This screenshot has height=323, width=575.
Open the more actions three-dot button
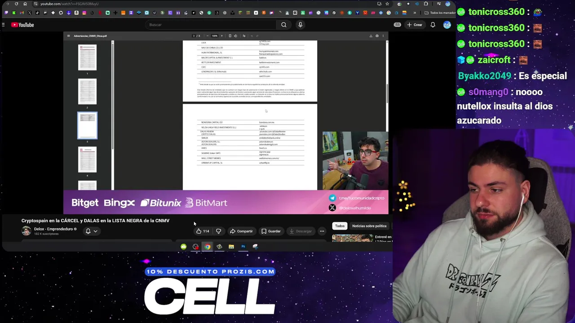pos(322,231)
